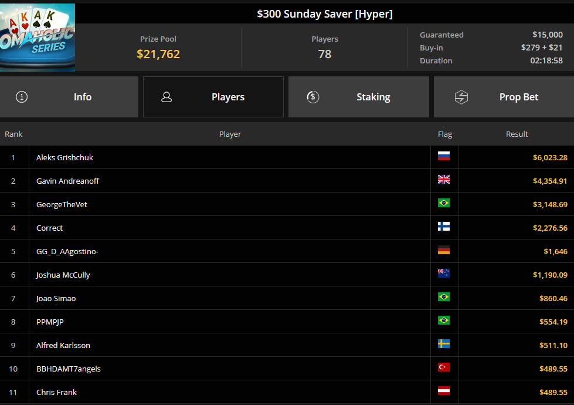Viewport: 574px width, 405px height.
Task: Click the Russian flag for Aleks Grishchuk
Action: 444,156
